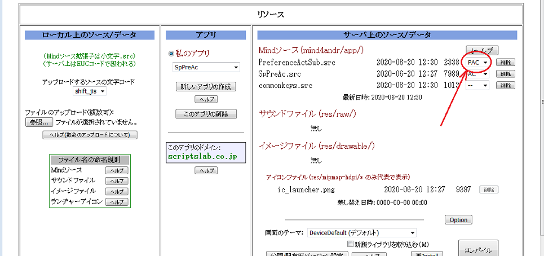Expand the 画面のテーマ DeviceDefault dropdown
Image resolution: width=544 pixels, height=256 pixels.
coord(361,233)
